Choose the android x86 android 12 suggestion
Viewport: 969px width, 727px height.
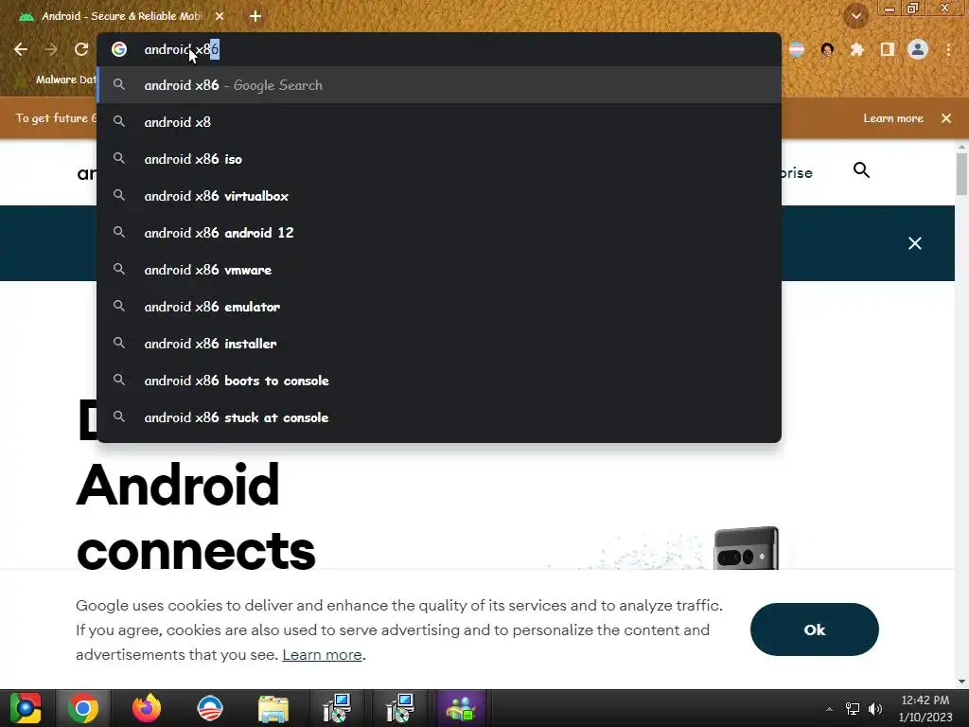[439, 233]
